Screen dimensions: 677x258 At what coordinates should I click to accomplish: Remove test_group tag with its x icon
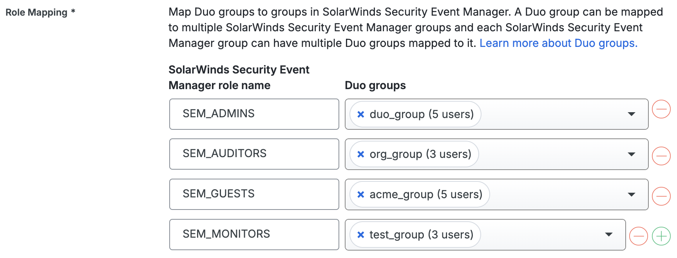(361, 235)
